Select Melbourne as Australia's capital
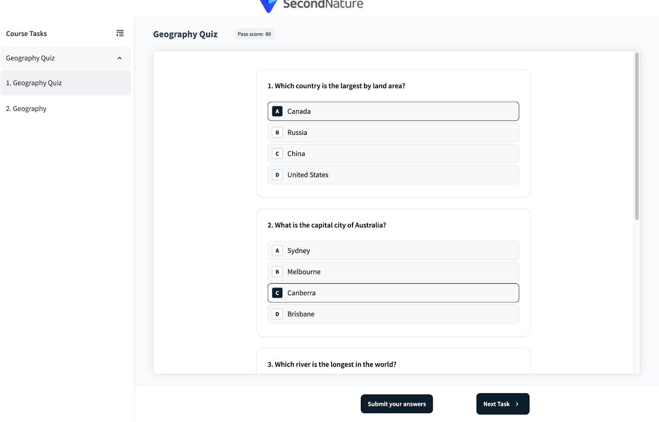 pos(393,272)
